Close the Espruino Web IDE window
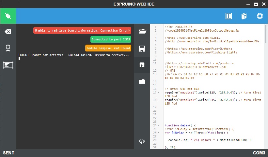The image size is (268, 157). coord(264,4)
